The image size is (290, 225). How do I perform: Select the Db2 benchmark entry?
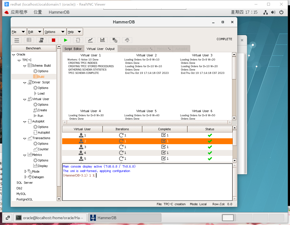tap(19, 188)
